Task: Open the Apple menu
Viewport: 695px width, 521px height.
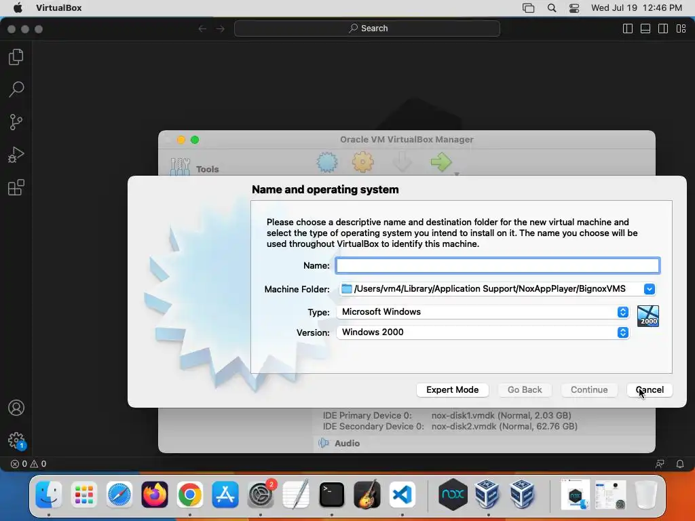Action: pos(18,7)
